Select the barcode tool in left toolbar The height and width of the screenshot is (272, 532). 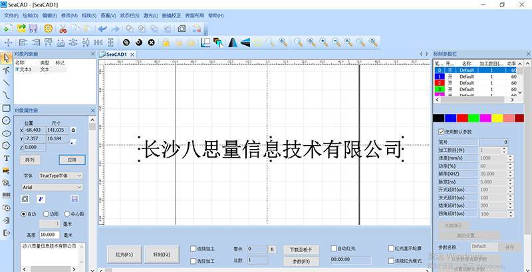6,195
